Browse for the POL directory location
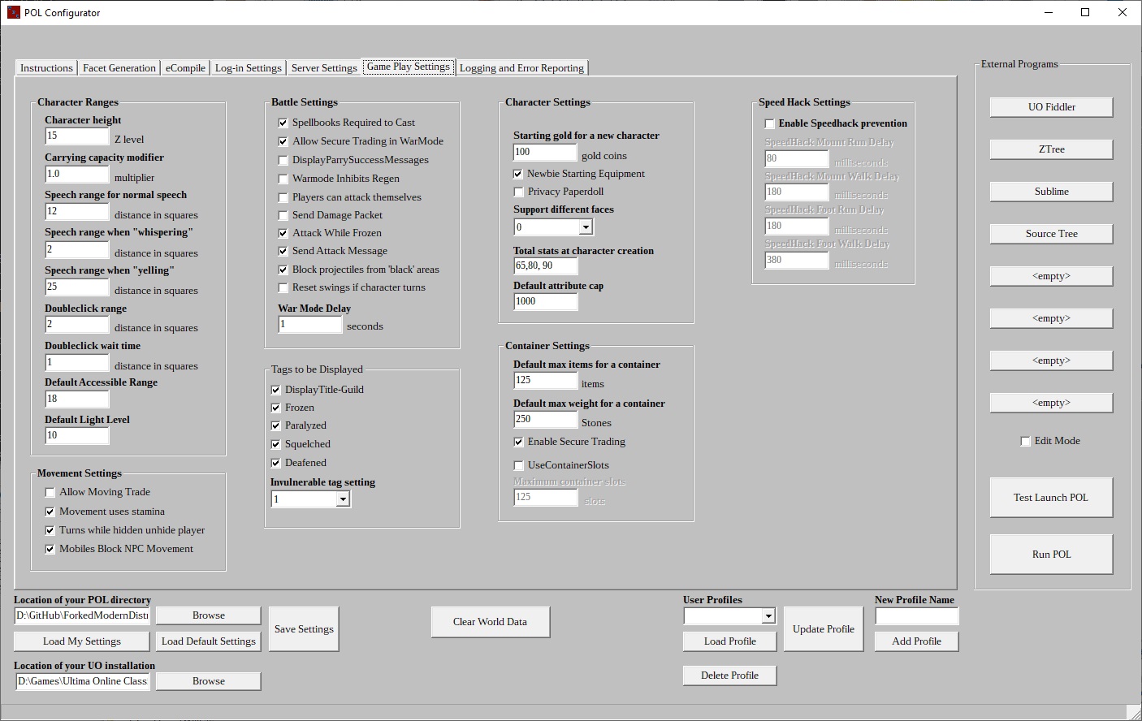 (208, 615)
